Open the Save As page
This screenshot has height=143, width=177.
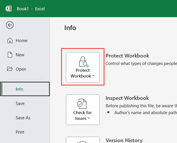click(x=23, y=118)
